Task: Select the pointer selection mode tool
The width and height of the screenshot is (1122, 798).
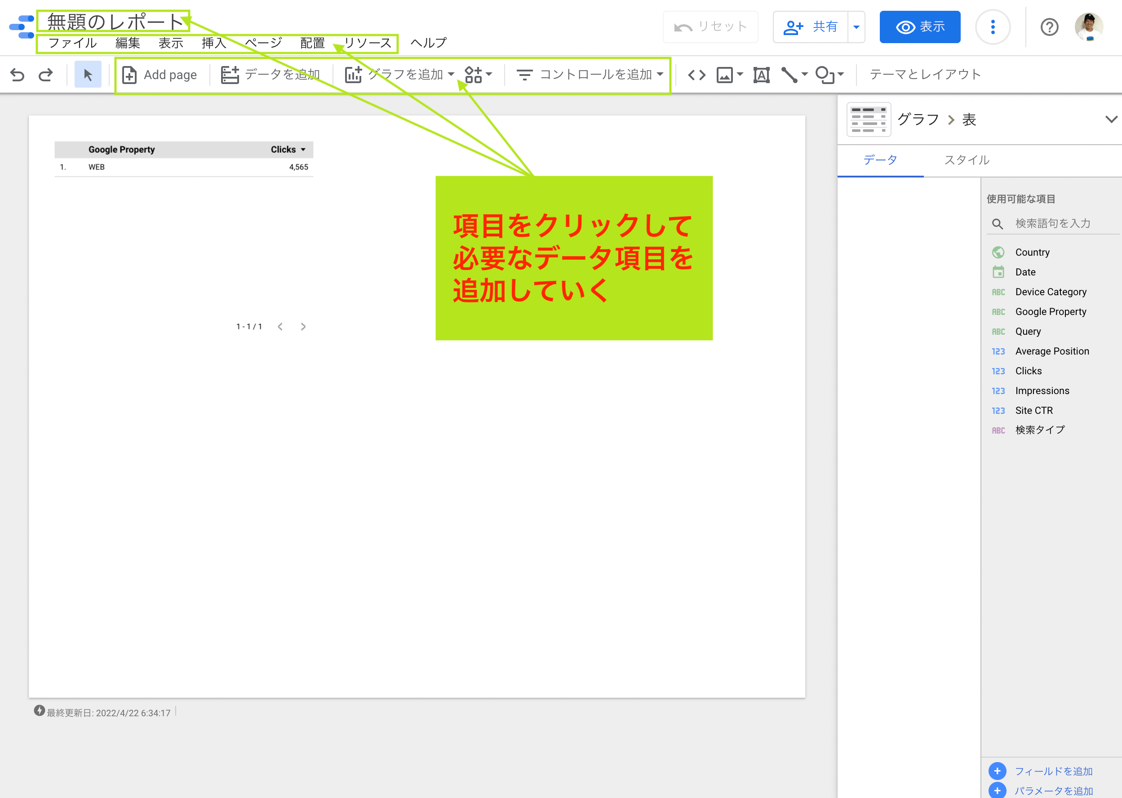Action: [x=88, y=75]
